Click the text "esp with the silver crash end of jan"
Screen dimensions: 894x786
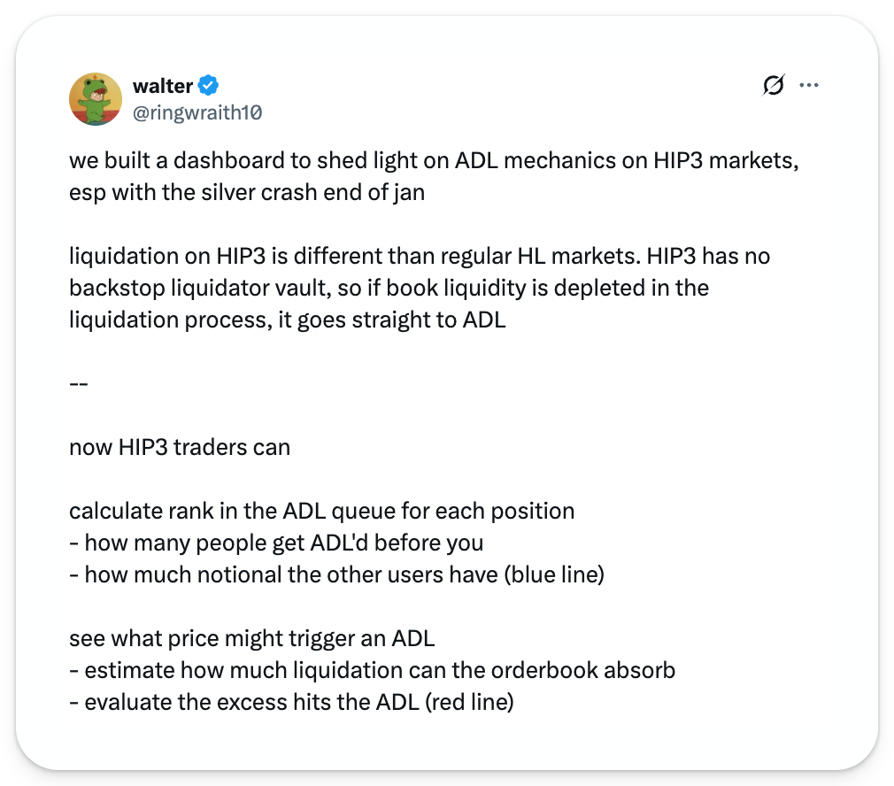point(246,192)
